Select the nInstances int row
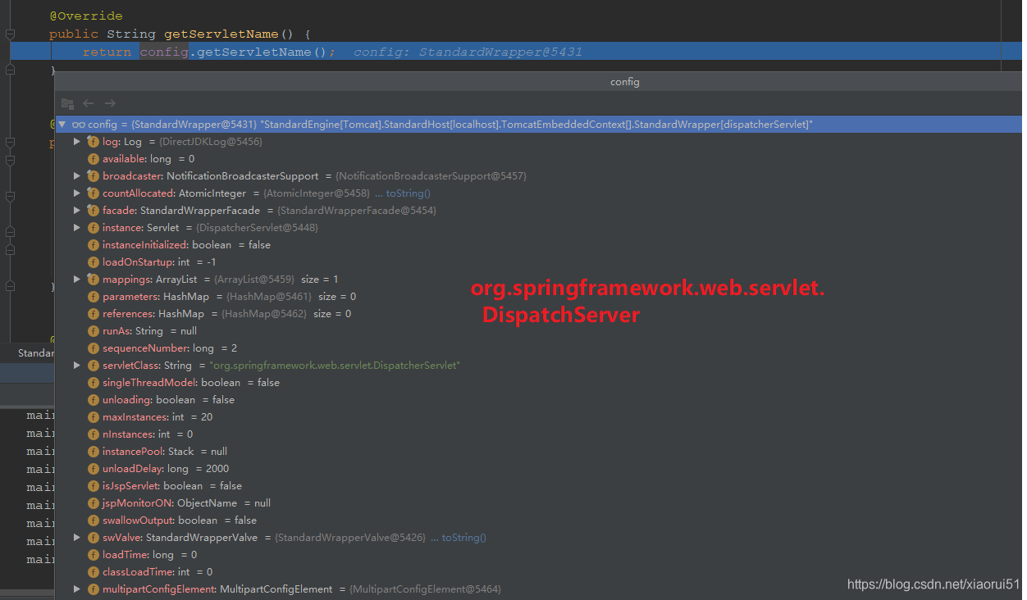 pos(538,434)
